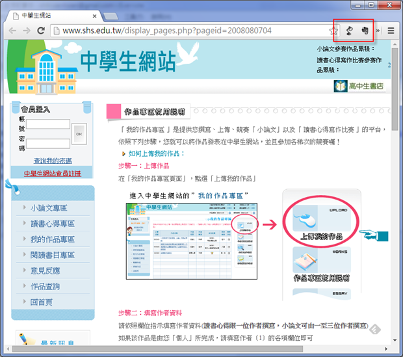Reload the page with the refresh icon
Viewport: 403px width, 357px height.
coord(41,31)
